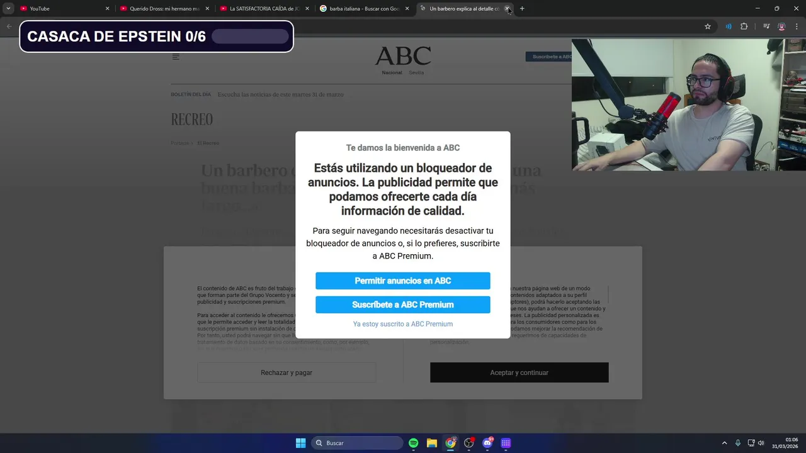Open the ABC hamburger menu icon
806x453 pixels.
176,57
